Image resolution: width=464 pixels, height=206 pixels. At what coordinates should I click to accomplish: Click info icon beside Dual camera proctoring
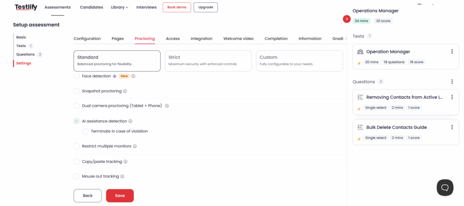pyautogui.click(x=167, y=106)
